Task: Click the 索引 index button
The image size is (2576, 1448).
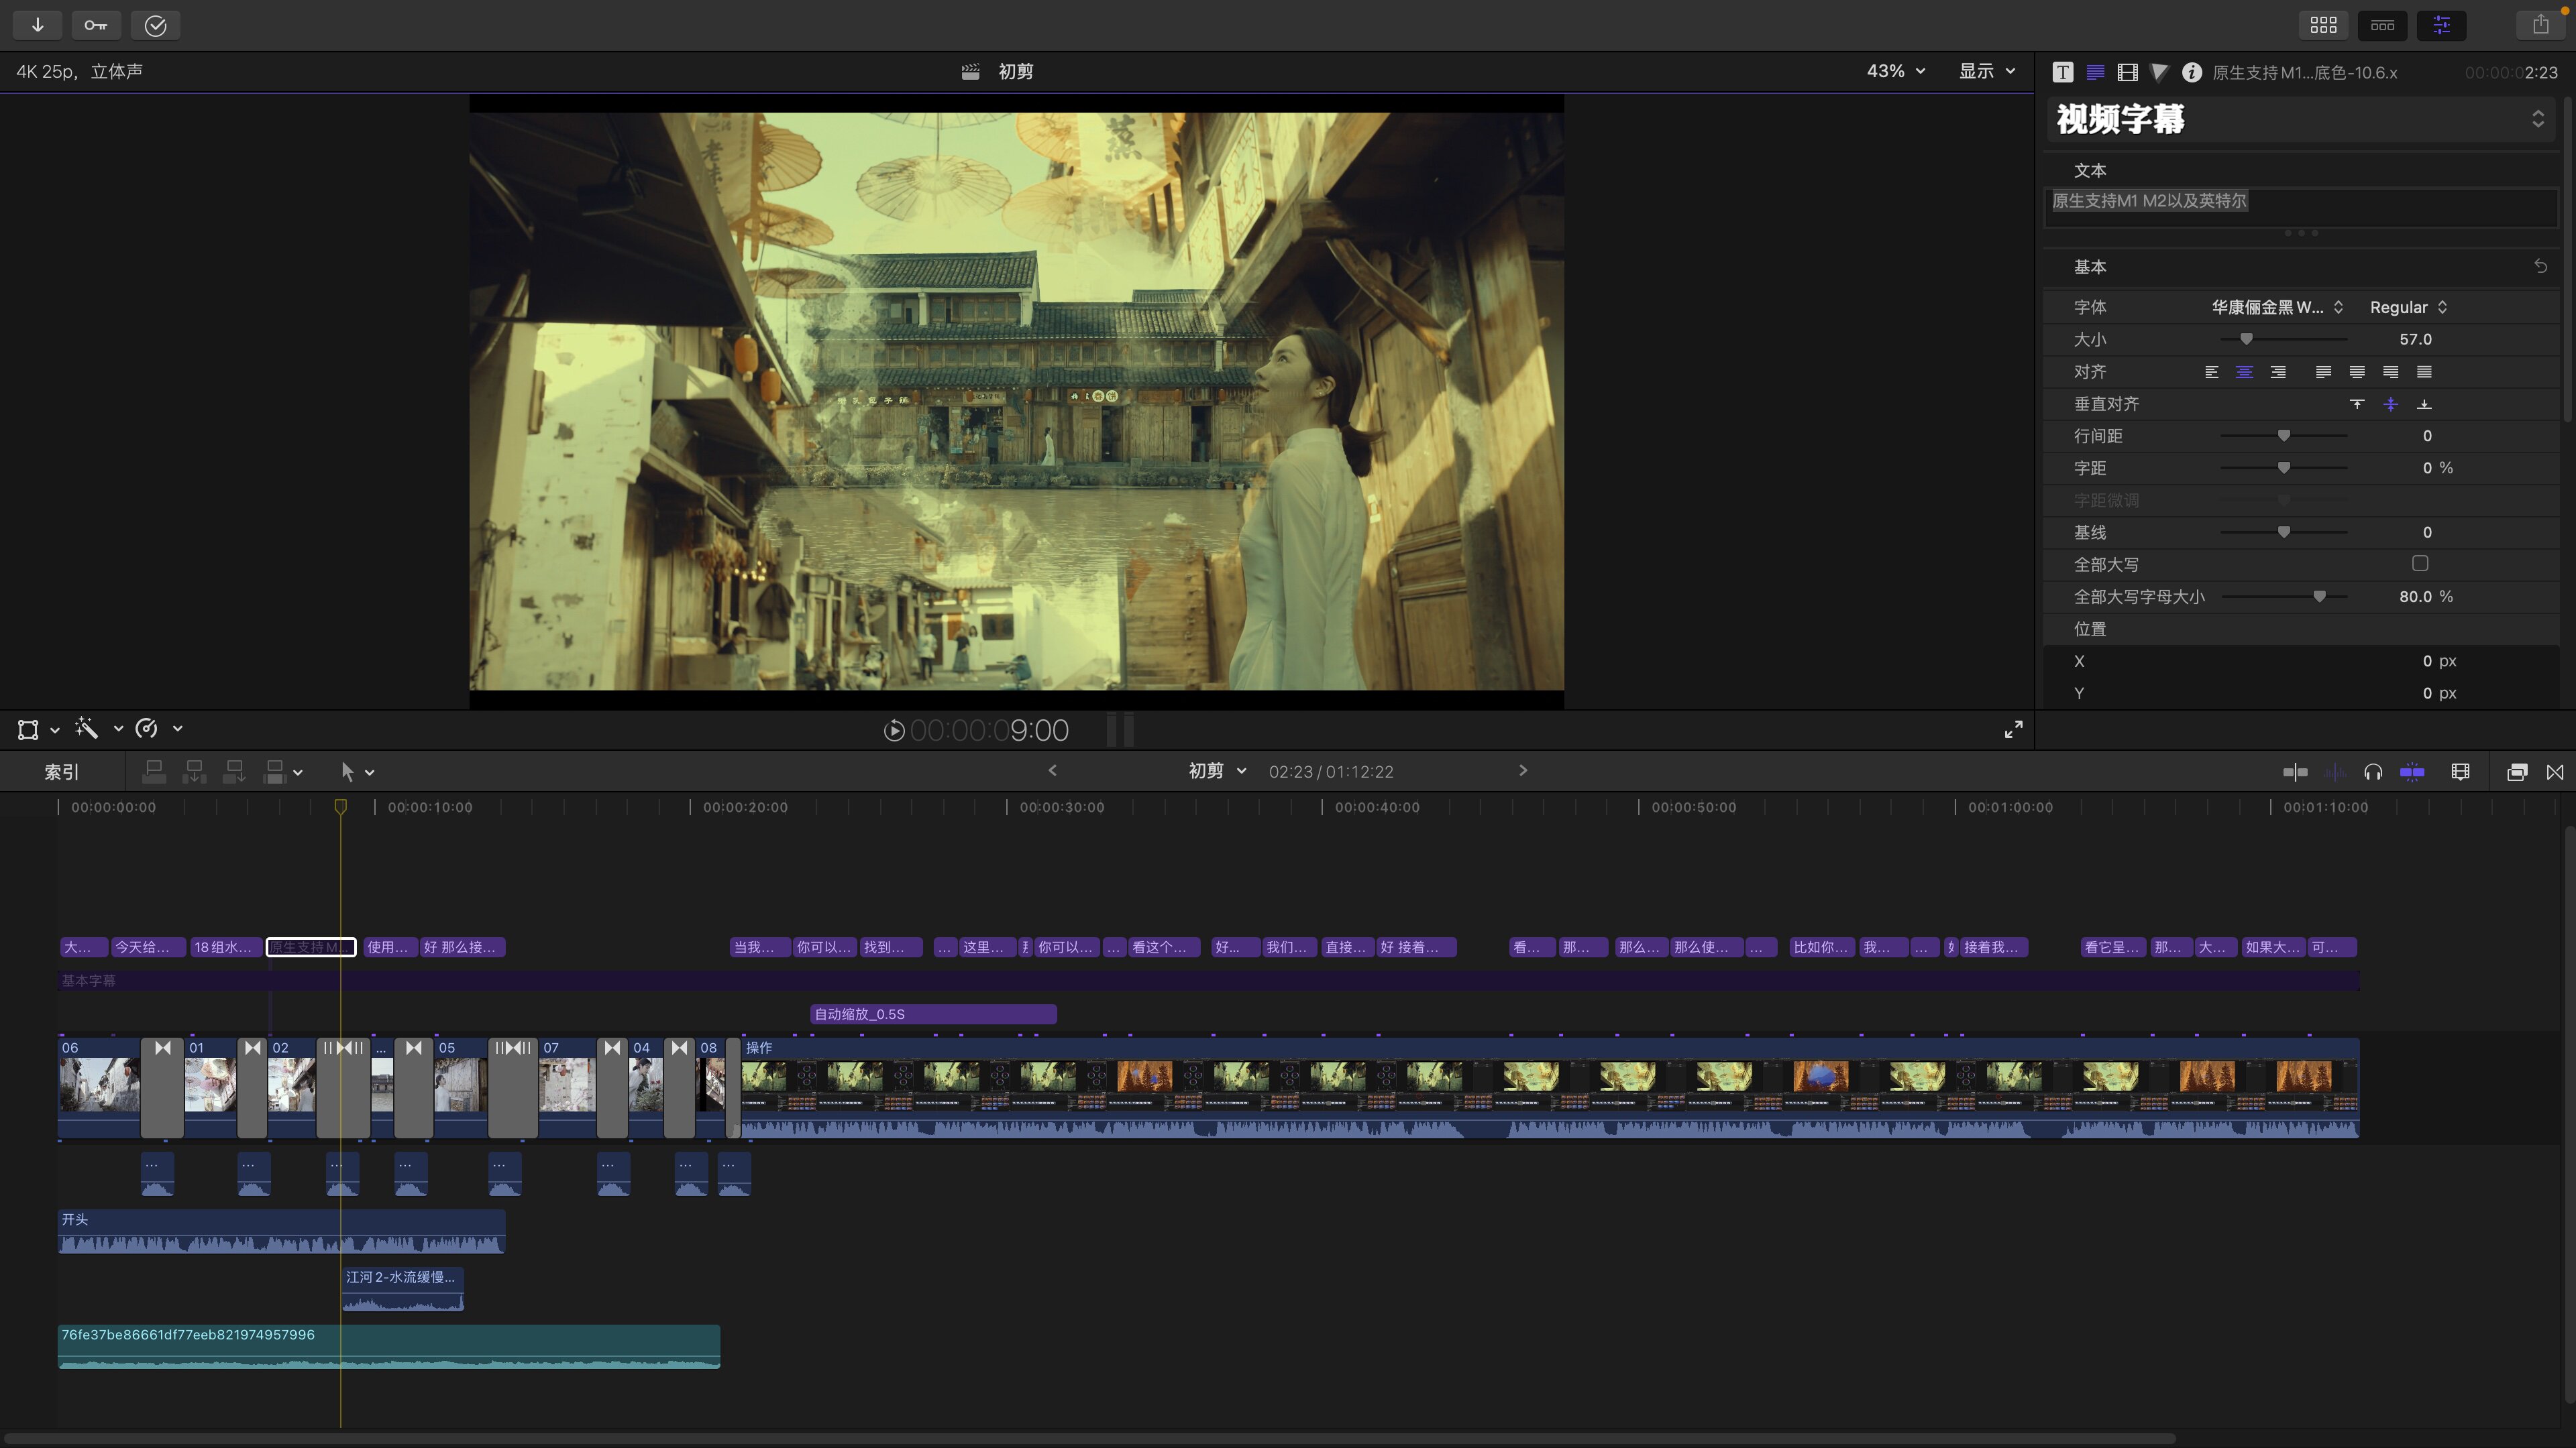Action: click(x=61, y=772)
